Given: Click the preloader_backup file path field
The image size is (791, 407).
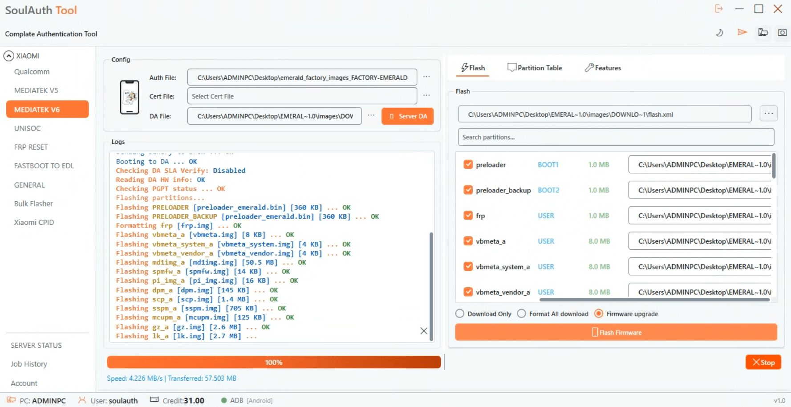Looking at the screenshot, I should tap(700, 190).
